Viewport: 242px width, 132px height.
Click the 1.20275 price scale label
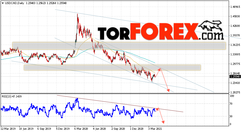(235, 93)
